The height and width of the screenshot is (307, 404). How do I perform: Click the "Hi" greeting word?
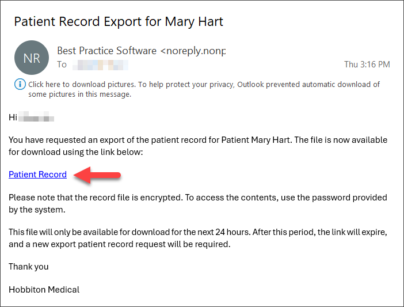[x=13, y=118]
